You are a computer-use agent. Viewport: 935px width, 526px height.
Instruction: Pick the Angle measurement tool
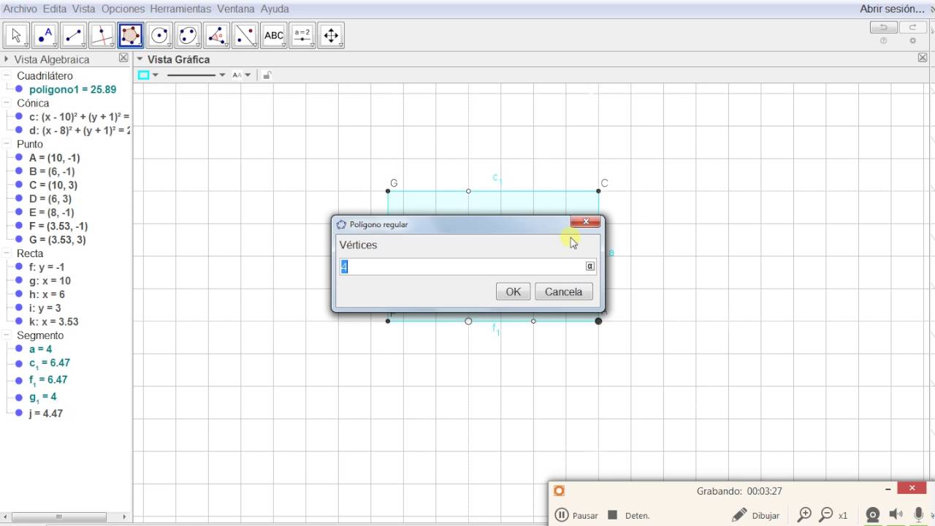click(x=216, y=35)
